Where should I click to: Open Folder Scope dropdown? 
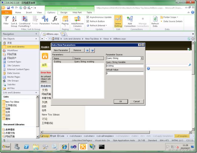169,17
